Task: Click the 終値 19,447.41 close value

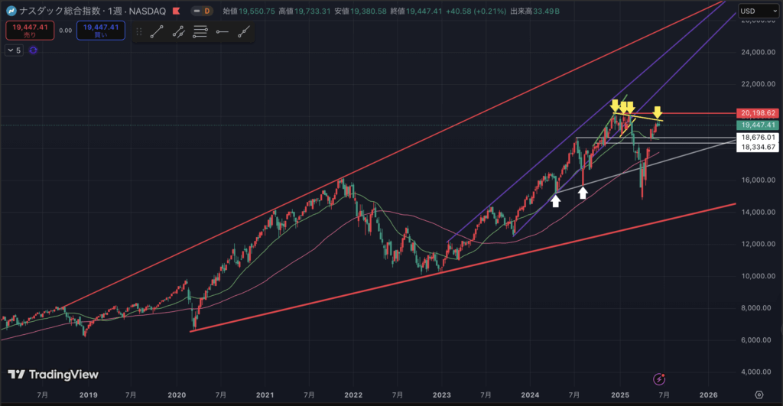Action: [416, 11]
